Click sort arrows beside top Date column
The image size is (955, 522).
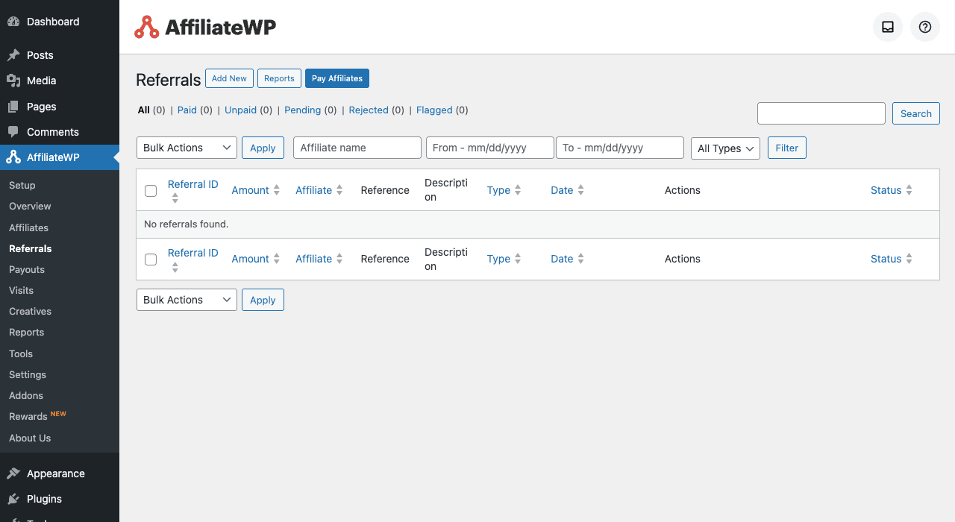(x=580, y=190)
